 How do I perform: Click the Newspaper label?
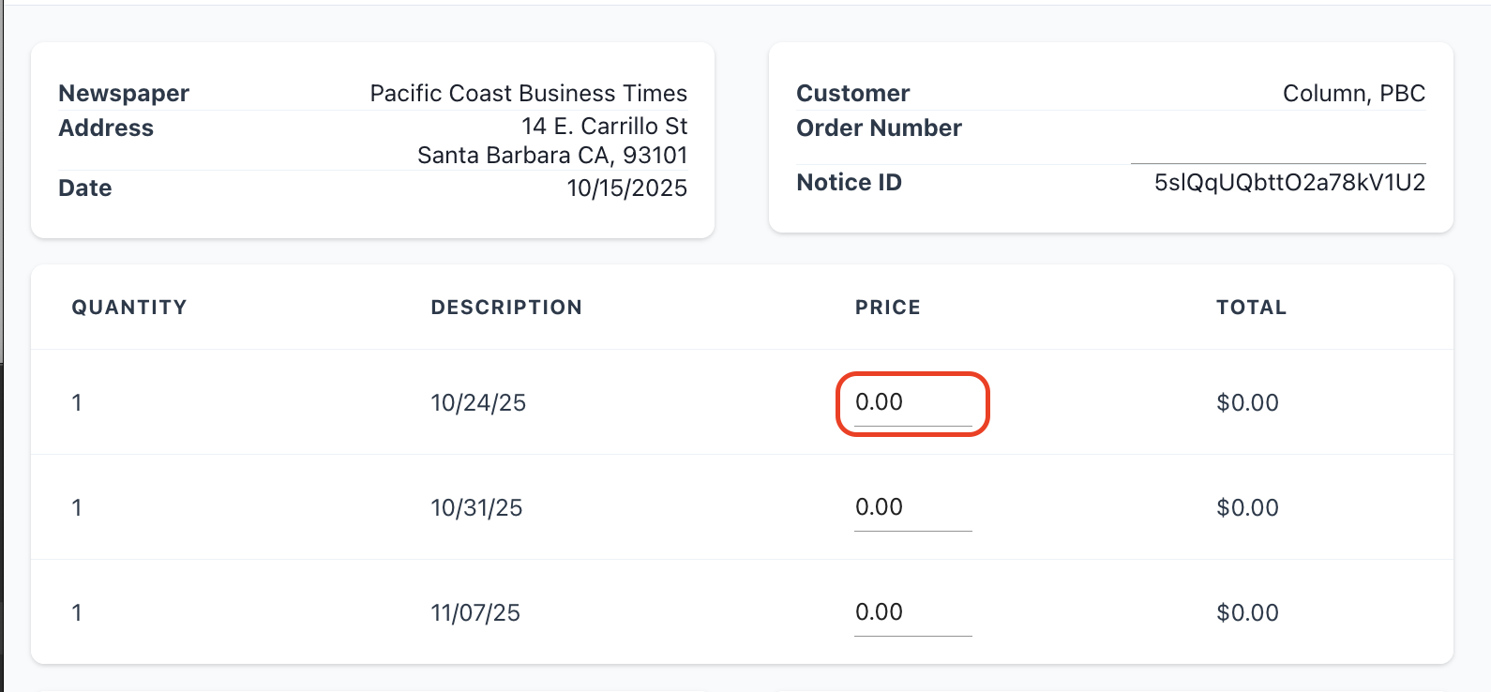coord(124,94)
